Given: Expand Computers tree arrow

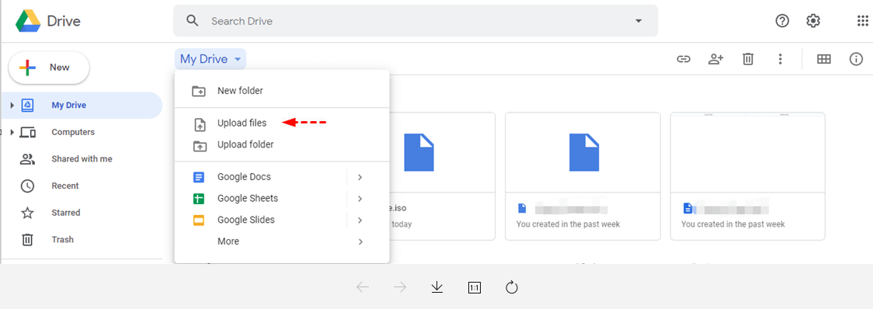Looking at the screenshot, I should click(12, 132).
